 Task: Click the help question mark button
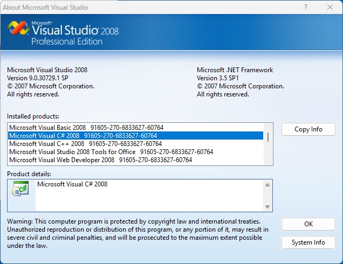306,7
